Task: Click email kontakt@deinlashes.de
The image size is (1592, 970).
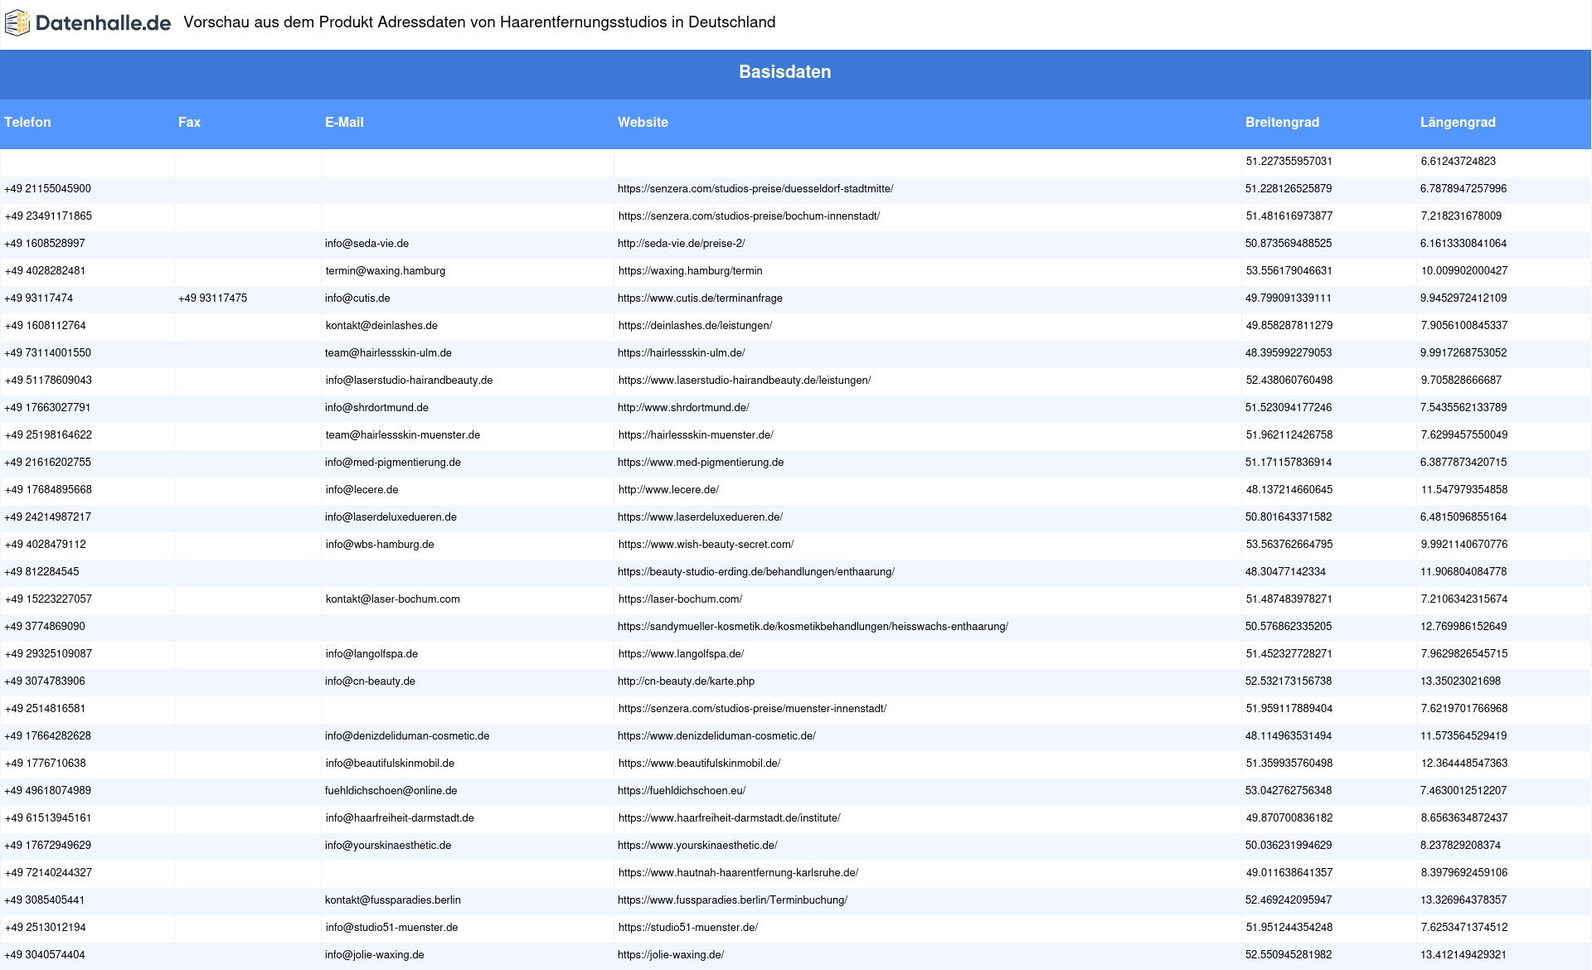Action: (381, 326)
